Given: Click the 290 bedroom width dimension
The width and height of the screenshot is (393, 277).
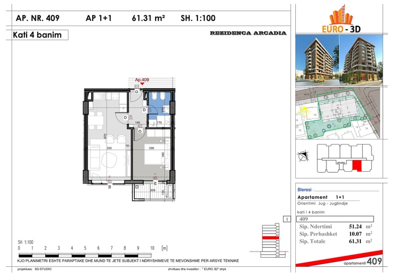Looking at the screenshot, I should click(x=151, y=148).
